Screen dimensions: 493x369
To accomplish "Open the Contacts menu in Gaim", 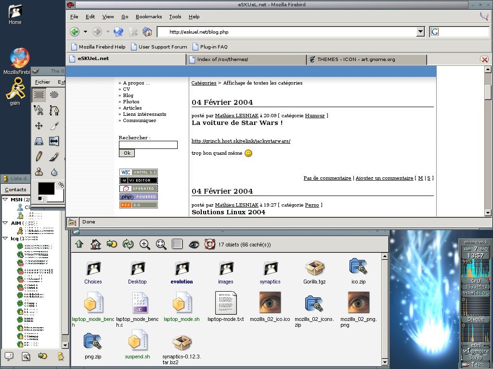I will pos(15,189).
